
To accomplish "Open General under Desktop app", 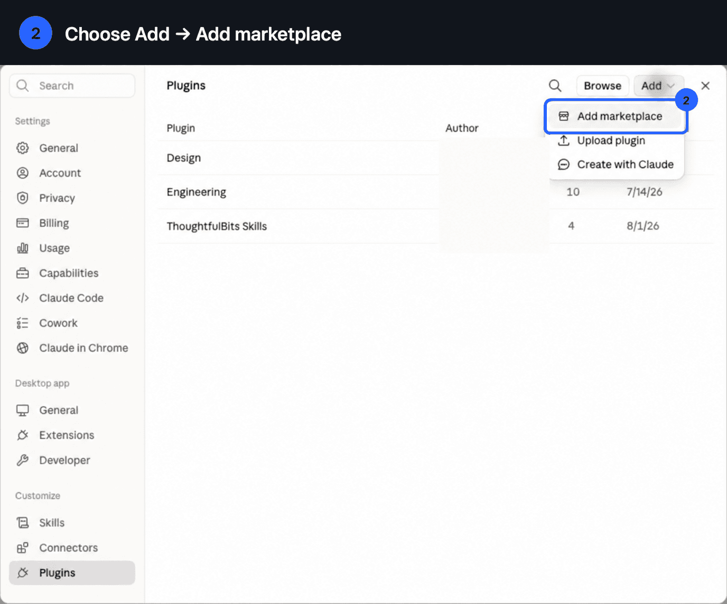I will click(x=72, y=410).
